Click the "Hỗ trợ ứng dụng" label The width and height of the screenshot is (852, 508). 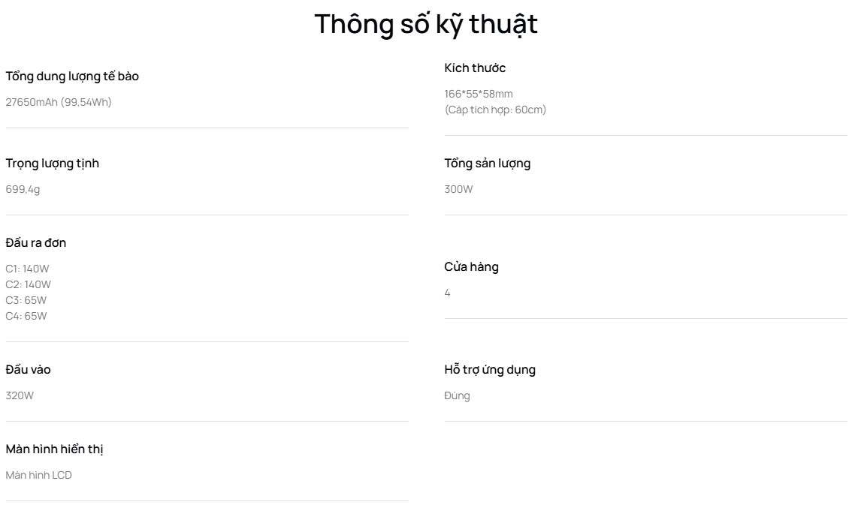click(490, 370)
